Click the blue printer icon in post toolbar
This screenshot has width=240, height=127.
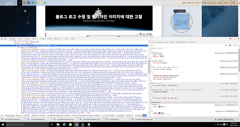pos(144,34)
